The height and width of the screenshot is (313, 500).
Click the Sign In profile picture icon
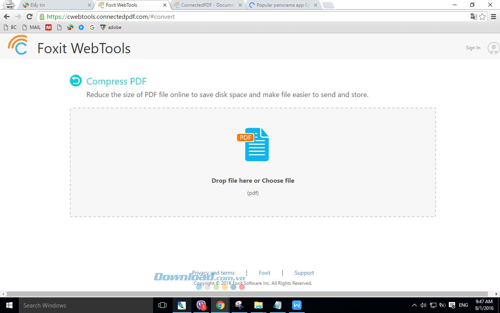493,48
